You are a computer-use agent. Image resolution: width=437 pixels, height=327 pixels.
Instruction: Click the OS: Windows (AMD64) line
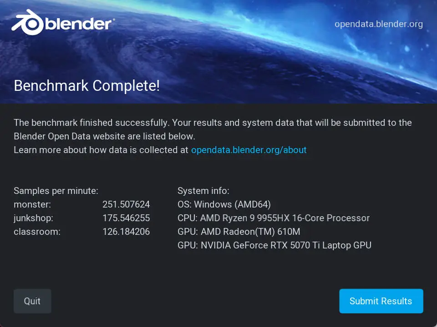(224, 204)
